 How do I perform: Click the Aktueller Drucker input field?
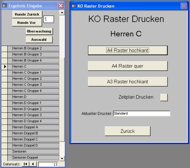pyautogui.click(x=142, y=113)
